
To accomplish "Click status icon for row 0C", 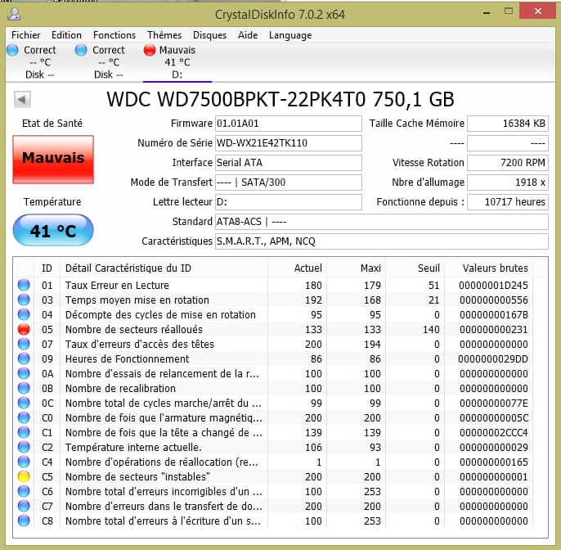I will 24,403.
